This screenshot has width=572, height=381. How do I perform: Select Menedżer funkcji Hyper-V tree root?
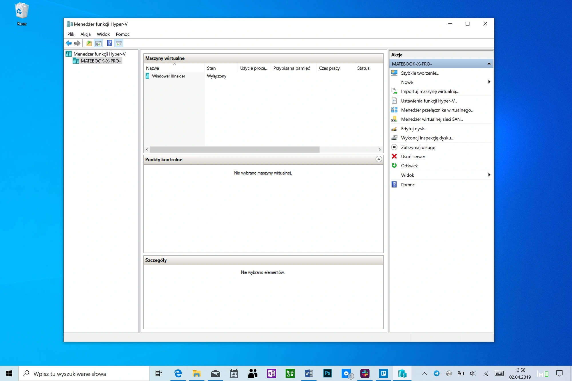point(100,54)
